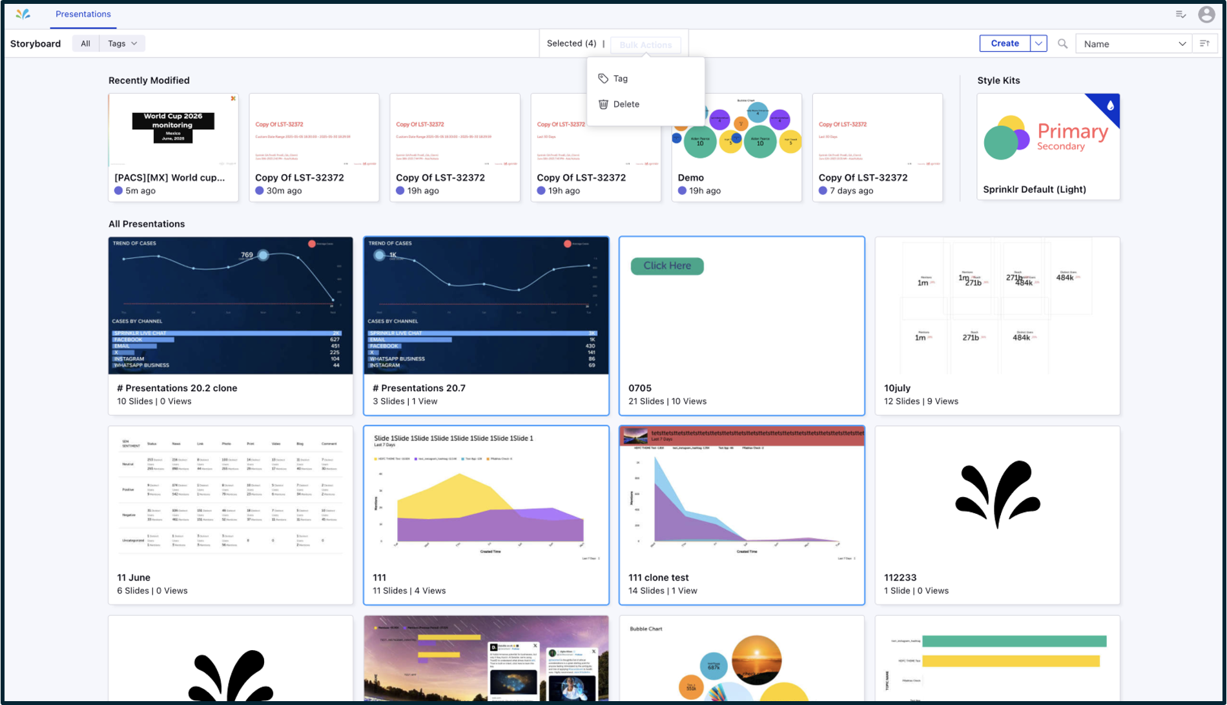Screen dimensions: 1227x705
Task: Deselect the 111 presentation card
Action: pyautogui.click(x=486, y=515)
